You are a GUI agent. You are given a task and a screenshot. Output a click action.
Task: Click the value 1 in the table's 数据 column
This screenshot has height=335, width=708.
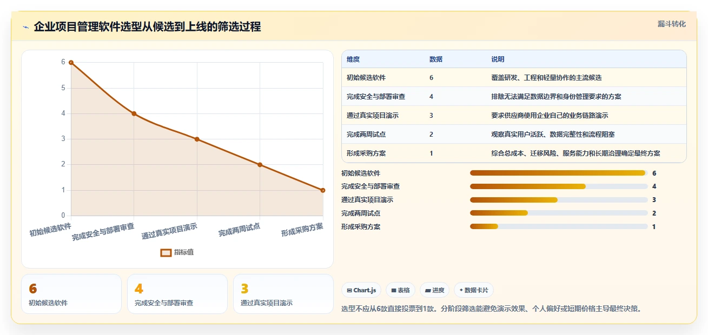pos(431,153)
